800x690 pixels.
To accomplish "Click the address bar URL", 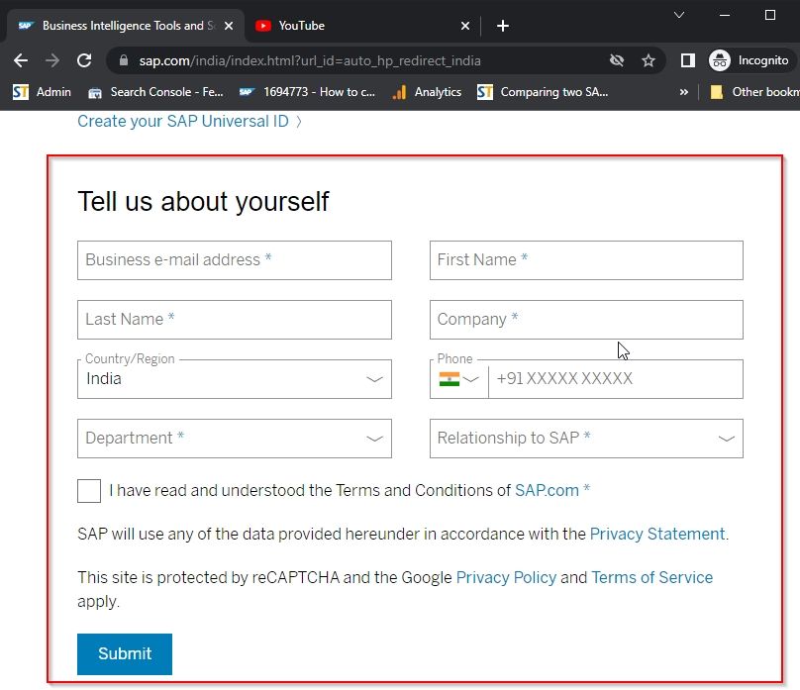I will pos(310,60).
